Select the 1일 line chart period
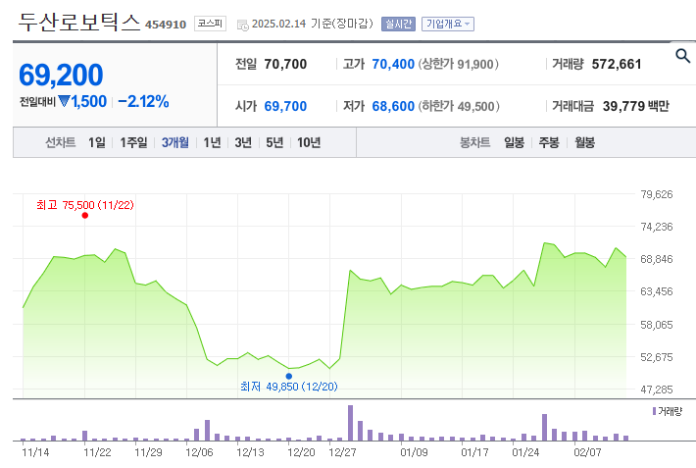Viewport: 696px width, 468px height. pos(97,142)
